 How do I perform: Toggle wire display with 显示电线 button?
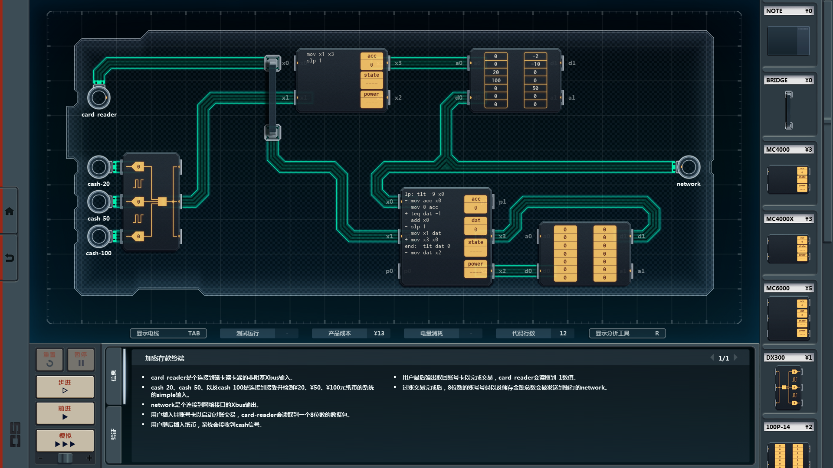(168, 333)
